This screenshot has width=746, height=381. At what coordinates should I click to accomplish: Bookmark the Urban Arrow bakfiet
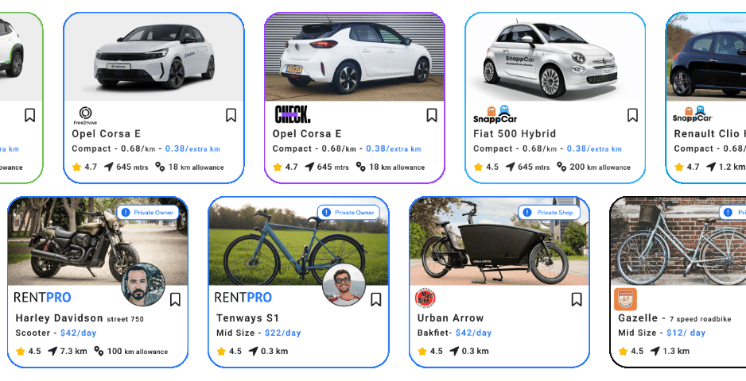(x=577, y=299)
